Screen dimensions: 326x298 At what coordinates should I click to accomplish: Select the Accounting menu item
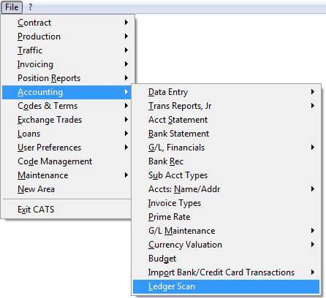point(67,92)
